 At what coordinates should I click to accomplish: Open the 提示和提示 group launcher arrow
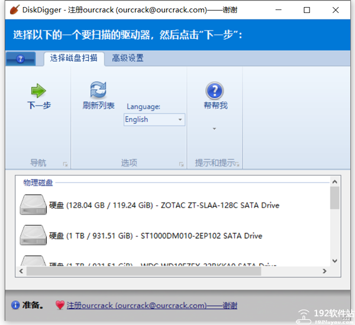click(x=237, y=164)
